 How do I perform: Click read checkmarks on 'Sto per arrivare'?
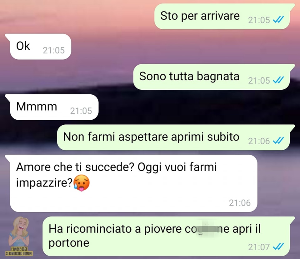278,19
